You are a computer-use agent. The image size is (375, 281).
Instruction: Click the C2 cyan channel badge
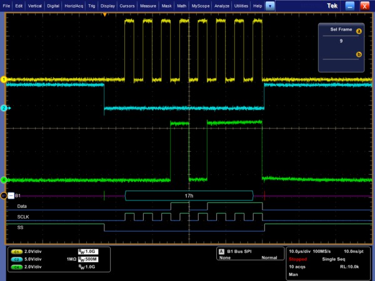click(x=17, y=259)
